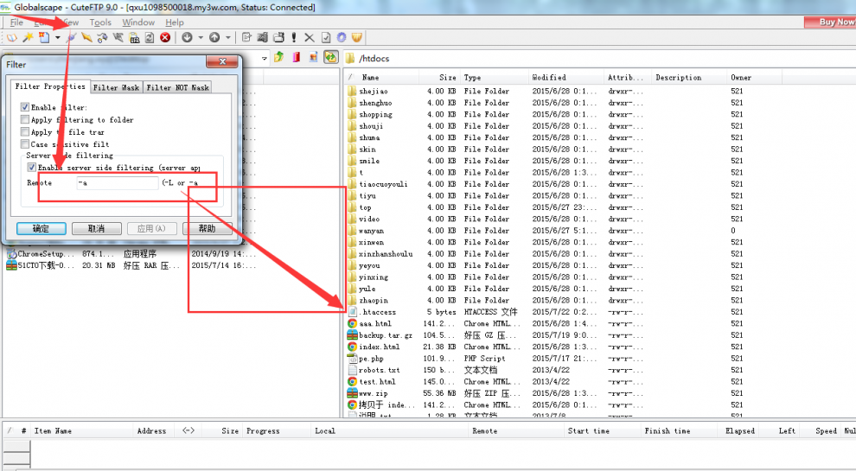The width and height of the screenshot is (856, 471).
Task: Open the Download button dropdown arrow
Action: 201,38
